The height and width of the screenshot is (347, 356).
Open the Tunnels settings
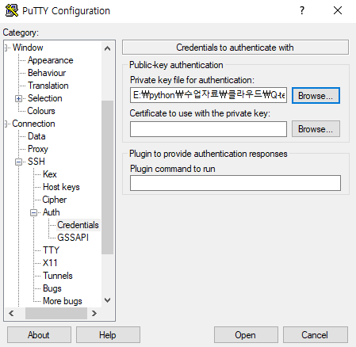[x=58, y=276]
